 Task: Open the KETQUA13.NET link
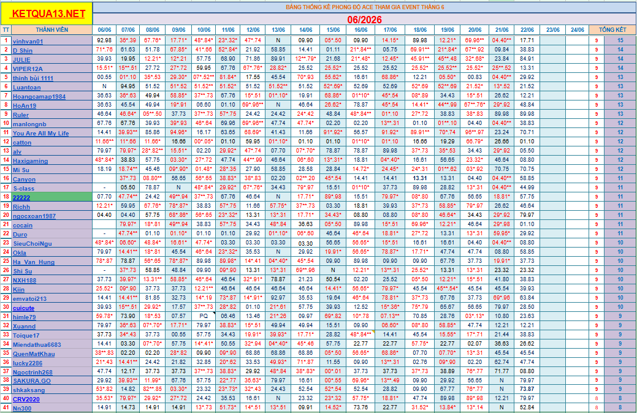tap(48, 14)
